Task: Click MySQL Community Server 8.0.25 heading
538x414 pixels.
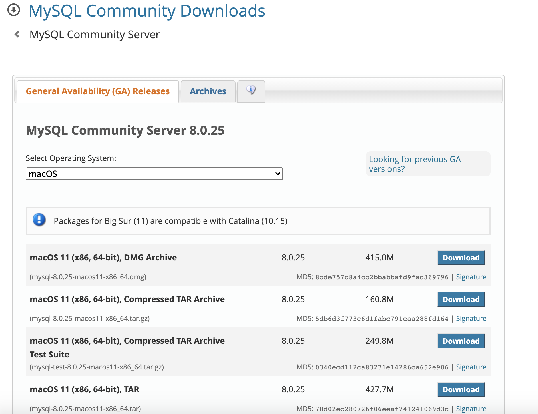Action: point(125,130)
